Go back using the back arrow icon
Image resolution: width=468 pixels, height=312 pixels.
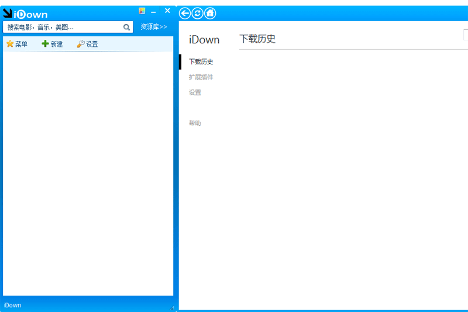click(x=185, y=13)
